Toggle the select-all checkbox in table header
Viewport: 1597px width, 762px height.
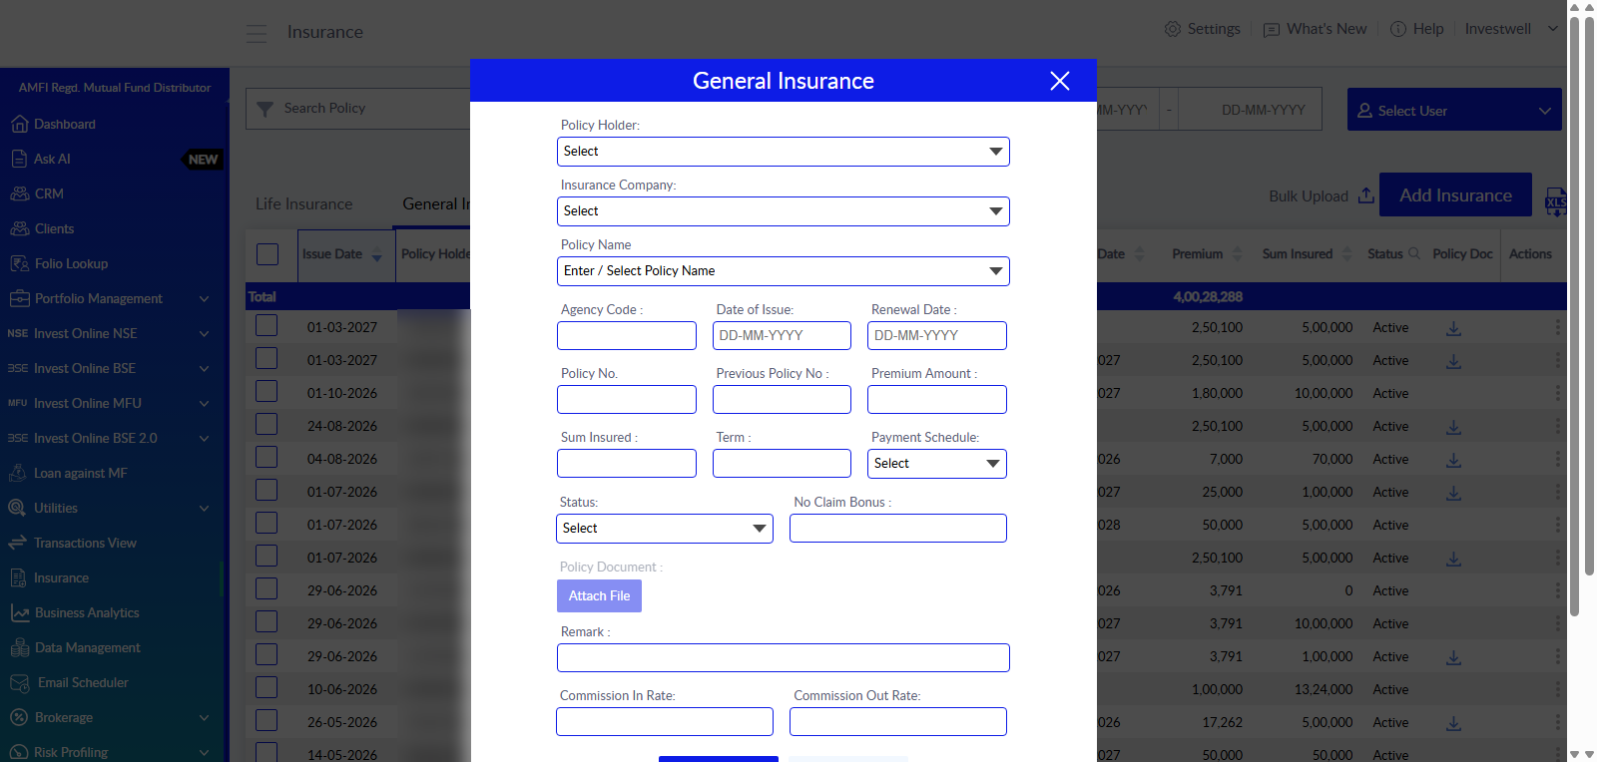[x=267, y=254]
